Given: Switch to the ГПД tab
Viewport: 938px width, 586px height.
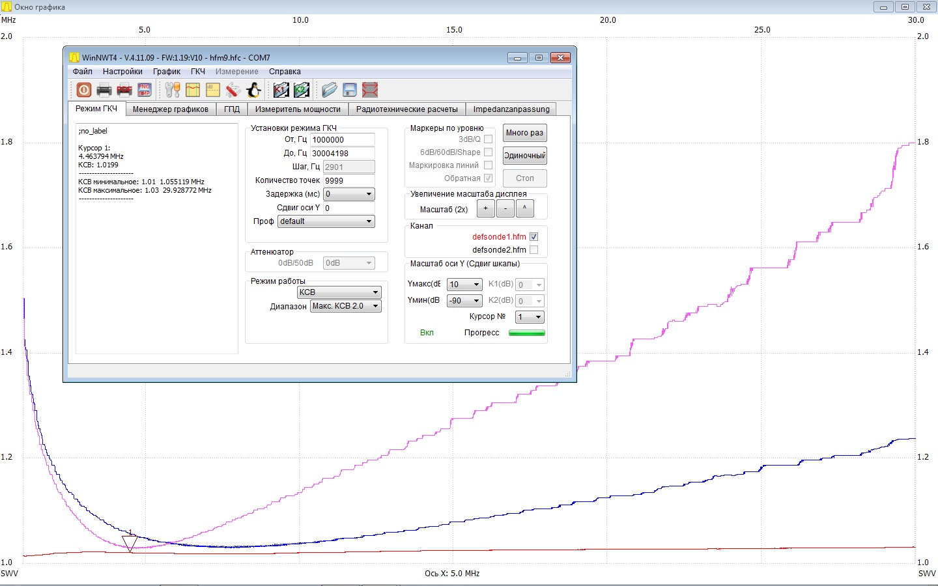Looking at the screenshot, I should tap(232, 109).
